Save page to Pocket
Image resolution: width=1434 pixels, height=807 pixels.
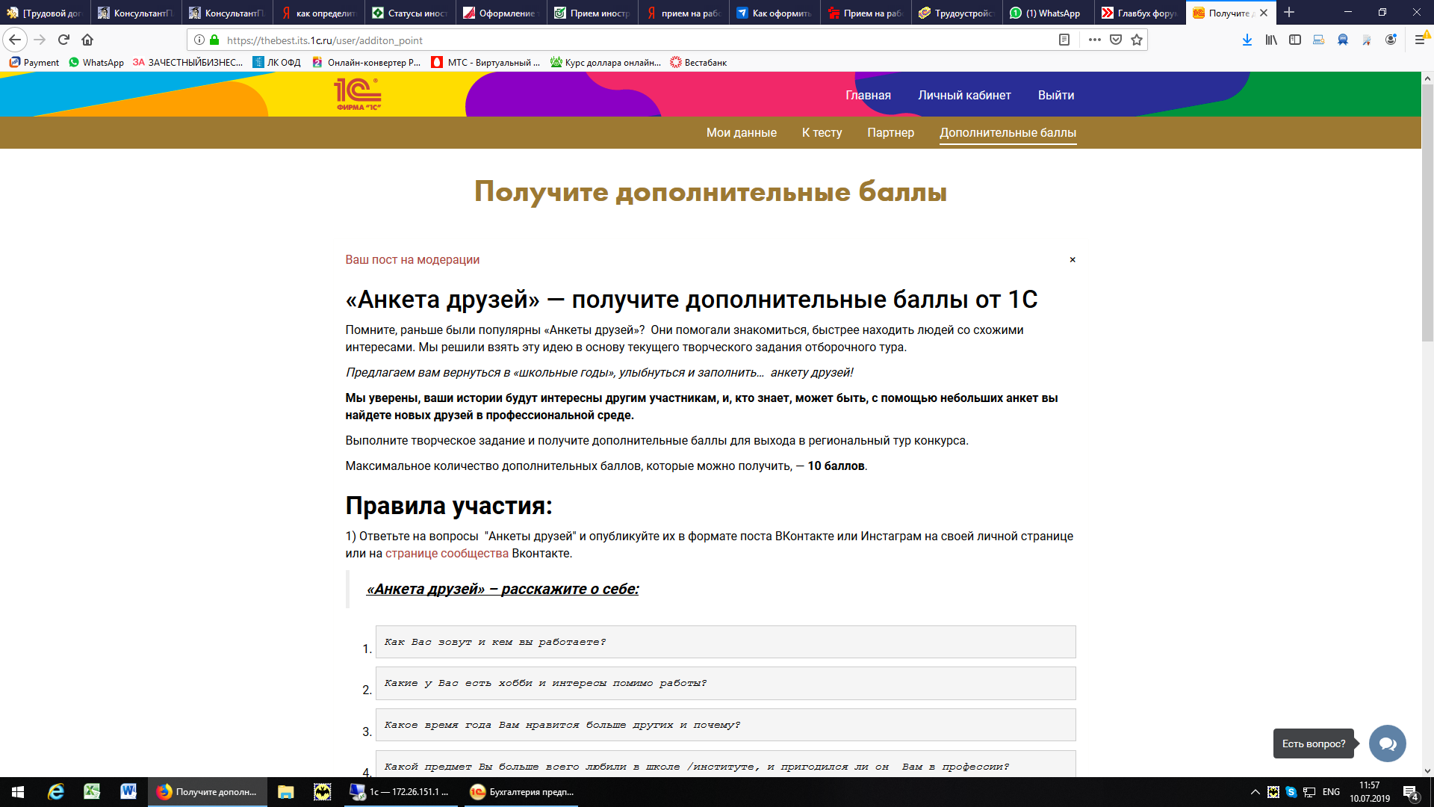[x=1116, y=40]
